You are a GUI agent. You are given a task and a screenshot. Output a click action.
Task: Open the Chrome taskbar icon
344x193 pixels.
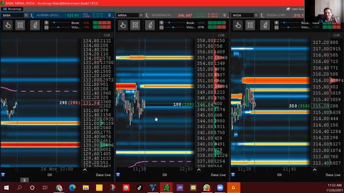[x=59, y=188]
